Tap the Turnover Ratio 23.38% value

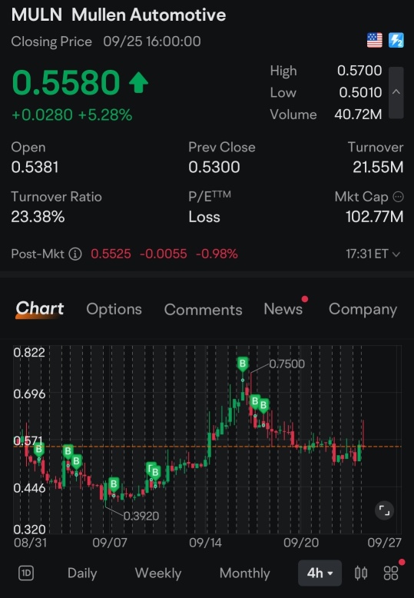click(x=38, y=217)
